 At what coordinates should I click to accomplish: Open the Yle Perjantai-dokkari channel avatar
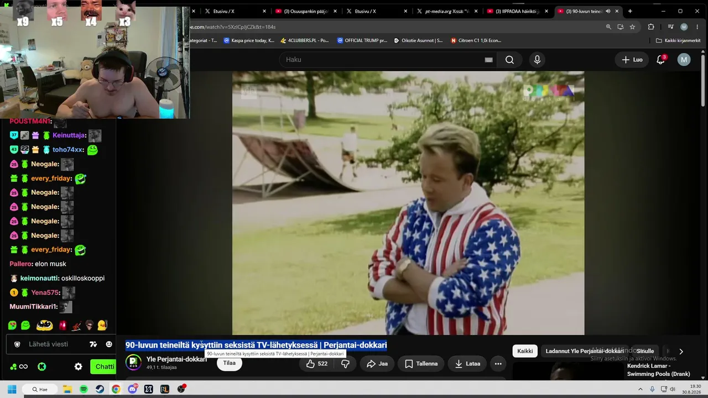[x=133, y=363]
